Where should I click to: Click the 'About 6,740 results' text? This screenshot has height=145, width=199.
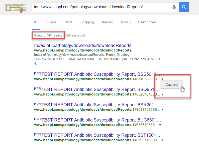48,35
